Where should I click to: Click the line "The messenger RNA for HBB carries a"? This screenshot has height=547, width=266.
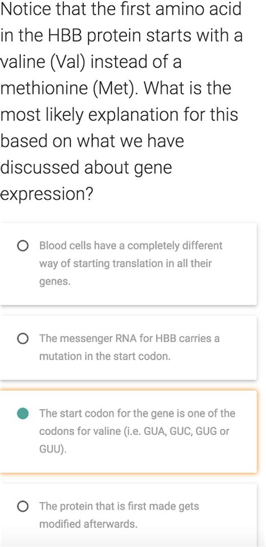pos(129,338)
